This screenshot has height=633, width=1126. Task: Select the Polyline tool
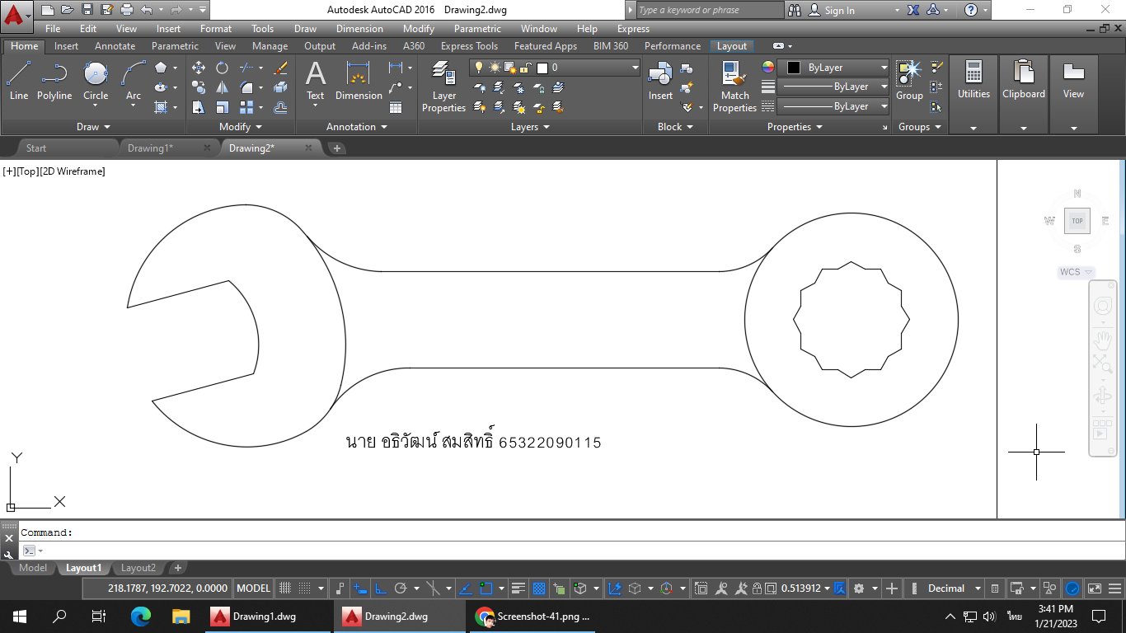coord(54,81)
